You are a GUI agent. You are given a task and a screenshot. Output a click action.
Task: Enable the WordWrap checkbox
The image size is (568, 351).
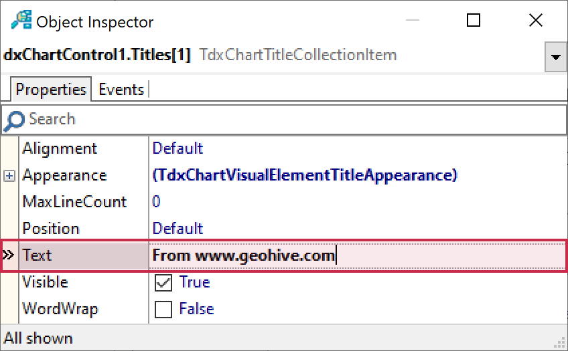[x=163, y=310]
